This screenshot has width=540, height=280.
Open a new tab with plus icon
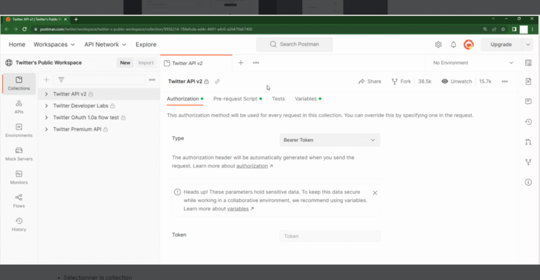(240, 63)
